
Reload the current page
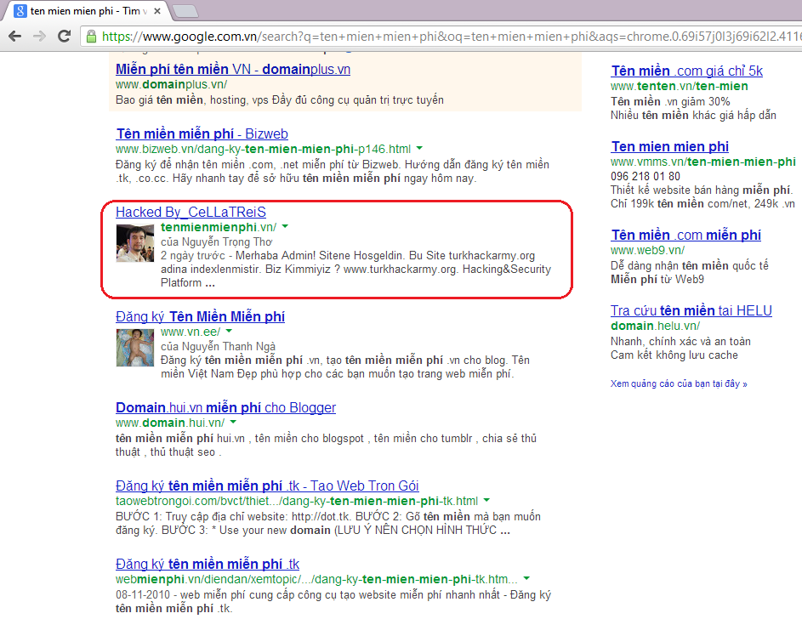pos(64,37)
